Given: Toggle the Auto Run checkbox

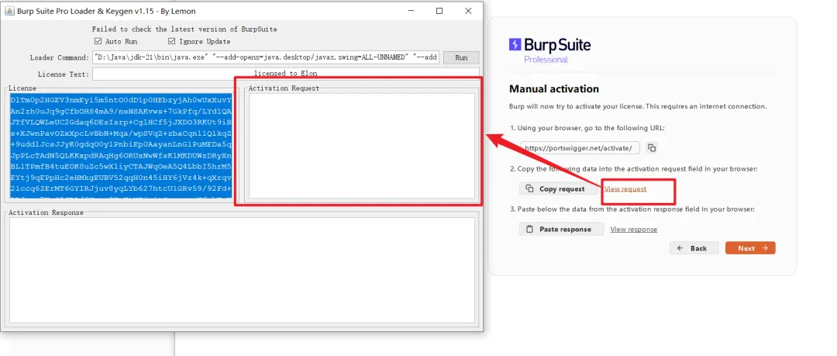Looking at the screenshot, I should coord(98,41).
